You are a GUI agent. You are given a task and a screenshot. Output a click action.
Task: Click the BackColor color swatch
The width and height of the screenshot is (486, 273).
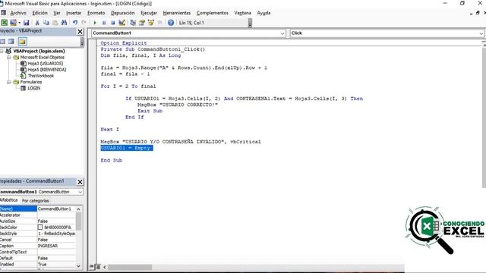40,227
